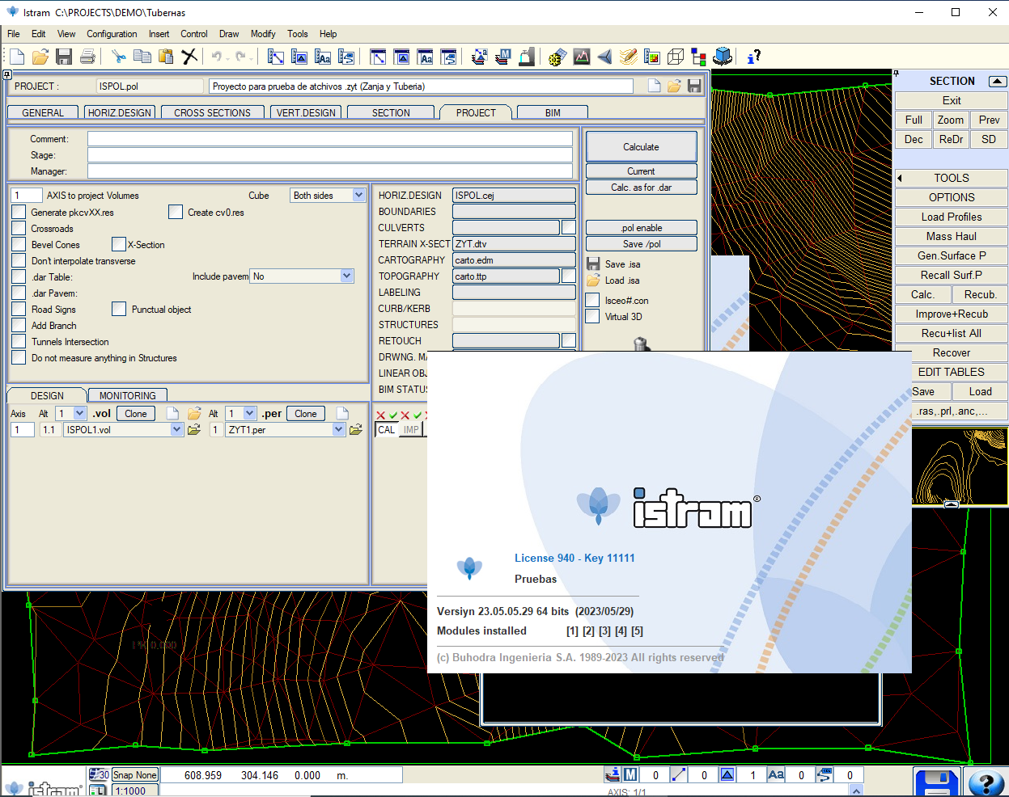1009x797 pixels.
Task: Open the Modify menu
Action: [x=263, y=34]
